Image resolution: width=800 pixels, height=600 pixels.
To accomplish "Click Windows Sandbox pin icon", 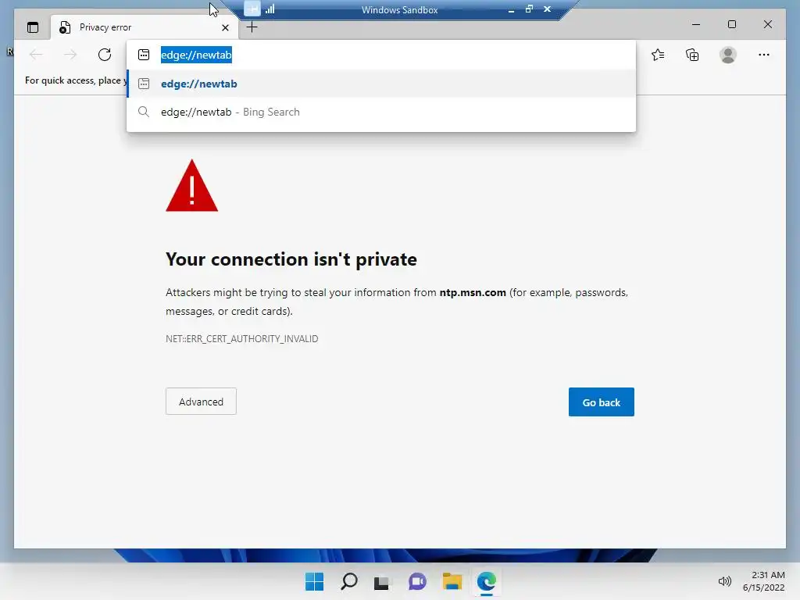I will click(x=252, y=9).
